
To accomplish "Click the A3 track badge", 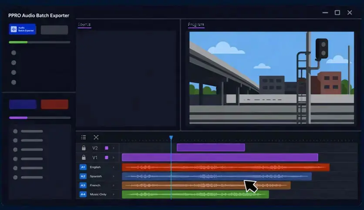I will tap(83, 185).
